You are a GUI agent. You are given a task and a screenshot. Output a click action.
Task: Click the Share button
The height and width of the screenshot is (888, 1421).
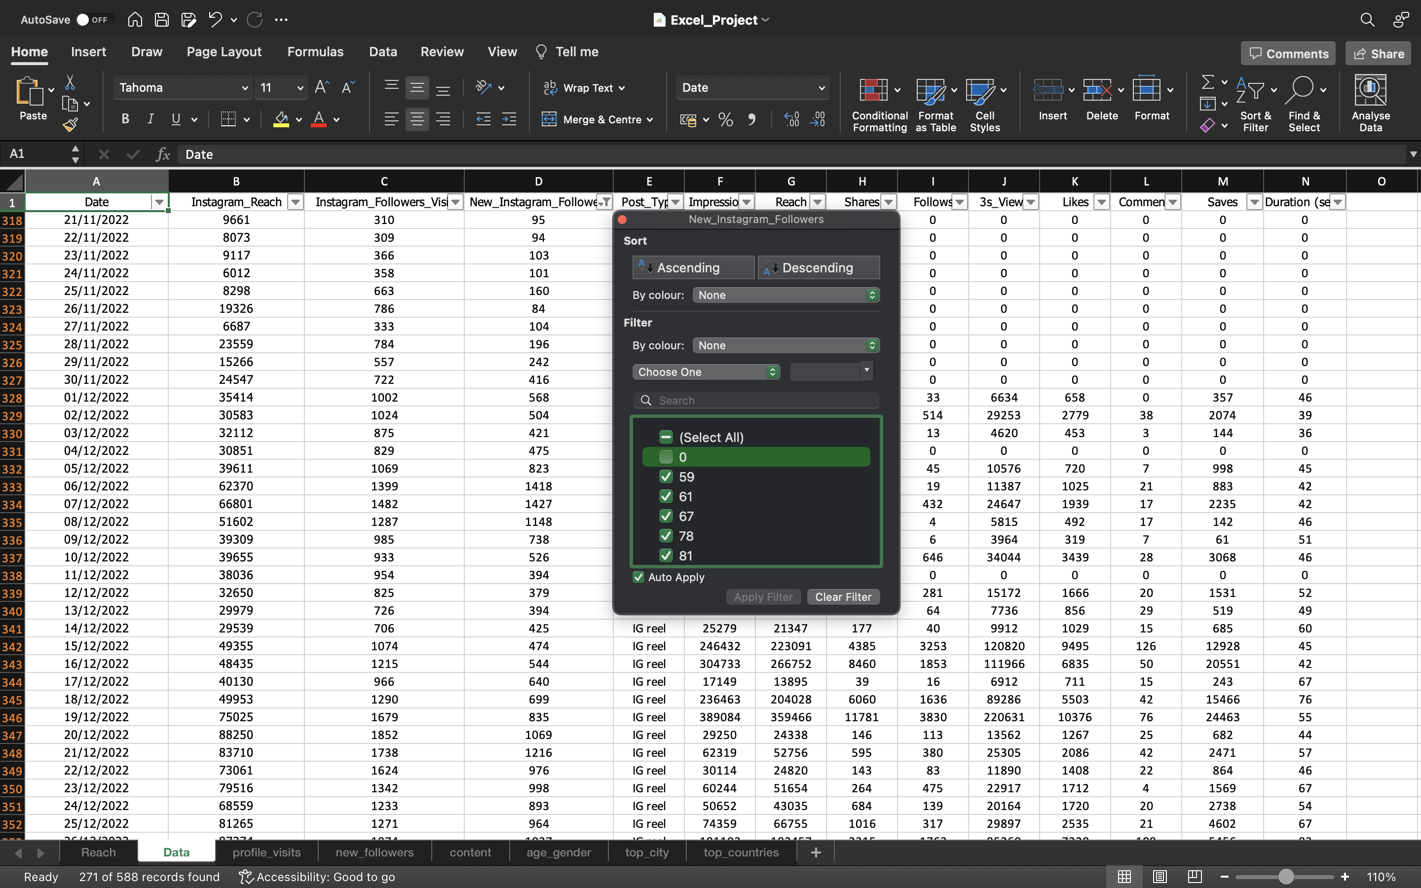(x=1378, y=53)
